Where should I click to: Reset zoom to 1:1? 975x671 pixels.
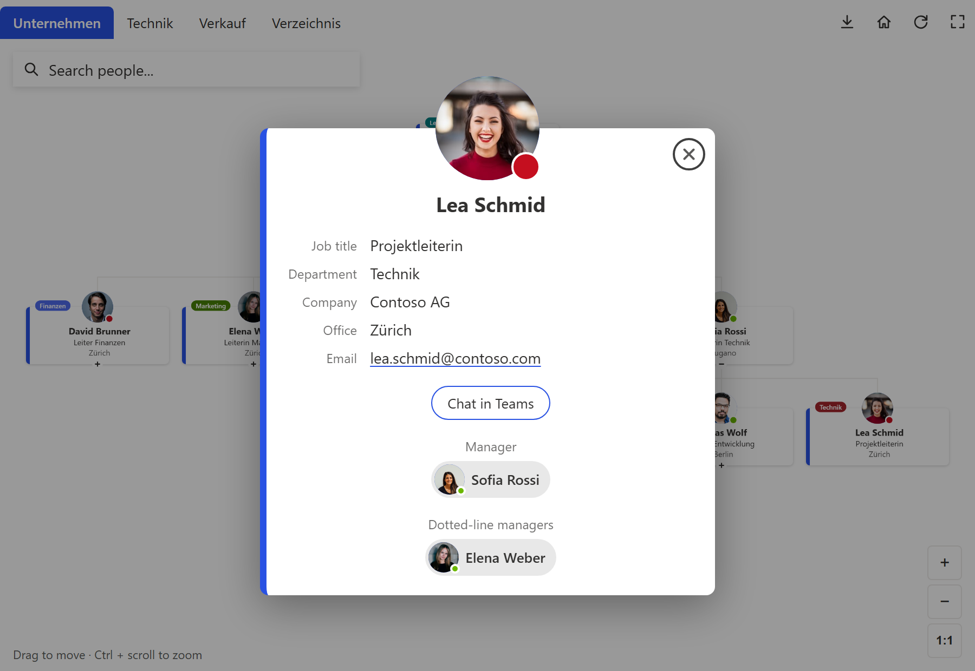(x=945, y=641)
